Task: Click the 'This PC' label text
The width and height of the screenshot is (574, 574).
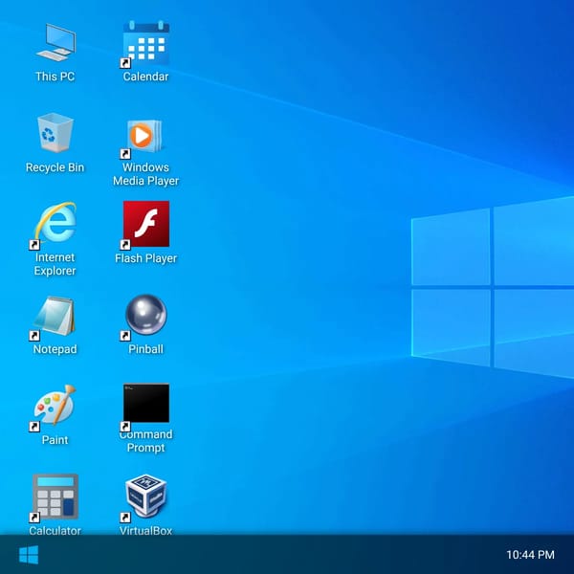Action: 55,77
